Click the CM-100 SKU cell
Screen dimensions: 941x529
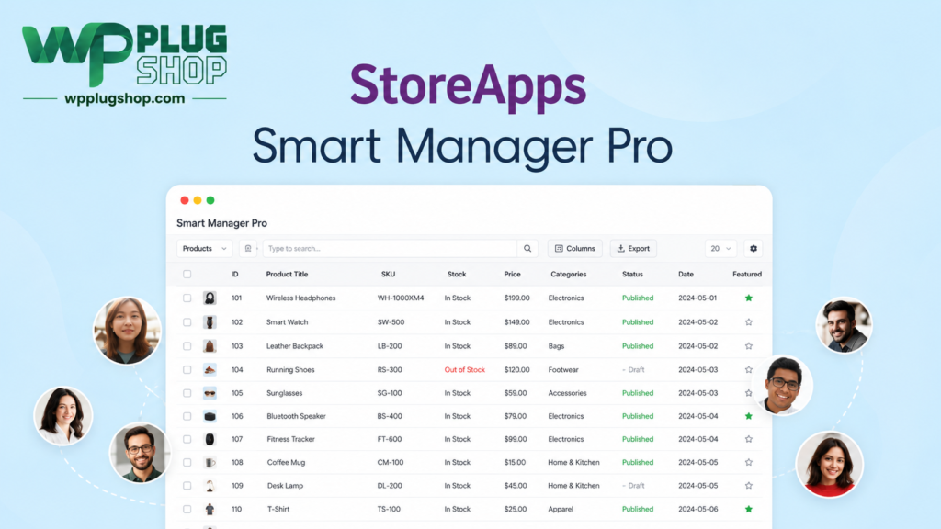tap(391, 463)
